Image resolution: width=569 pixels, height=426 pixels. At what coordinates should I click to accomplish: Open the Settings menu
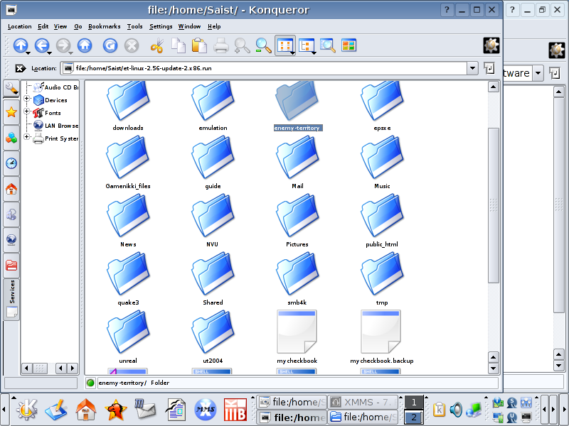161,26
